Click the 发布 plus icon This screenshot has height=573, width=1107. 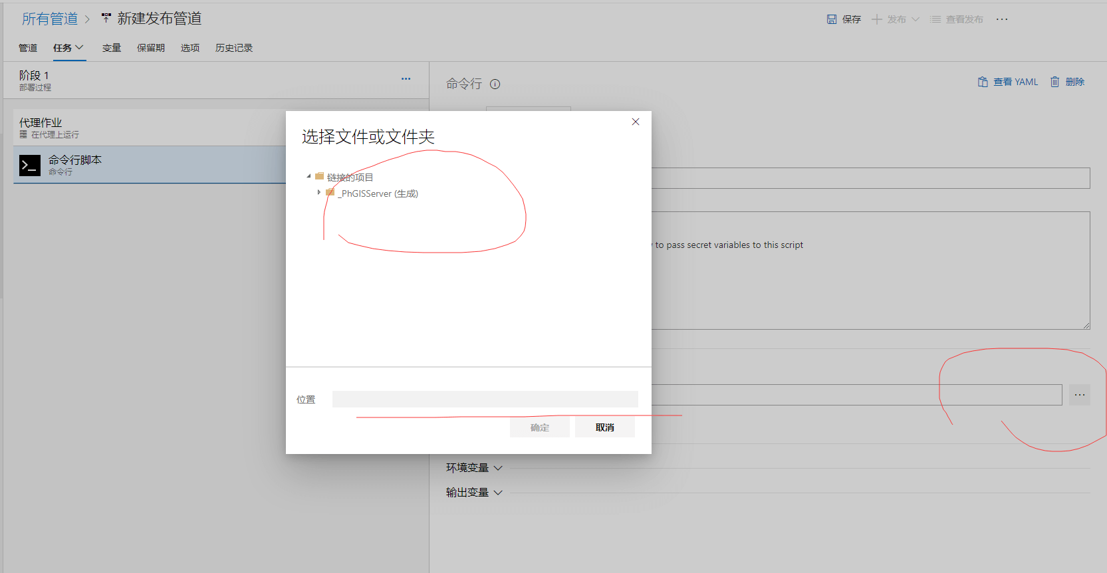point(877,19)
